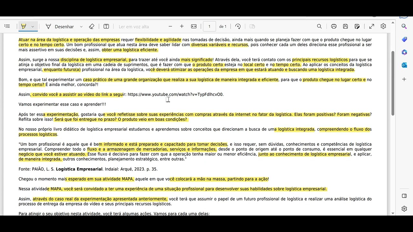Expand the Desenhar pen options dropdown
Viewport: 413px width, 232px height.
click(x=81, y=26)
